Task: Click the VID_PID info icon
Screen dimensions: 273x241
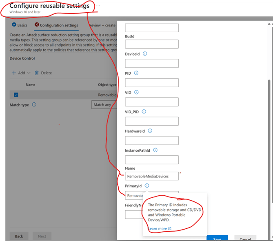Action: [144, 111]
